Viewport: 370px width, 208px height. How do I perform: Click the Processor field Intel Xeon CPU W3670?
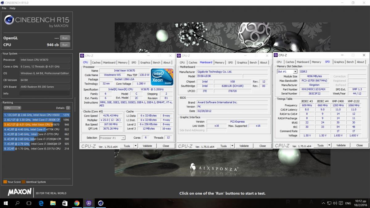pyautogui.click(x=45, y=60)
